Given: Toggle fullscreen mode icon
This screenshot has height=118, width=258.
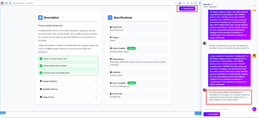Looking at the screenshot, I should pyautogui.click(x=184, y=3).
